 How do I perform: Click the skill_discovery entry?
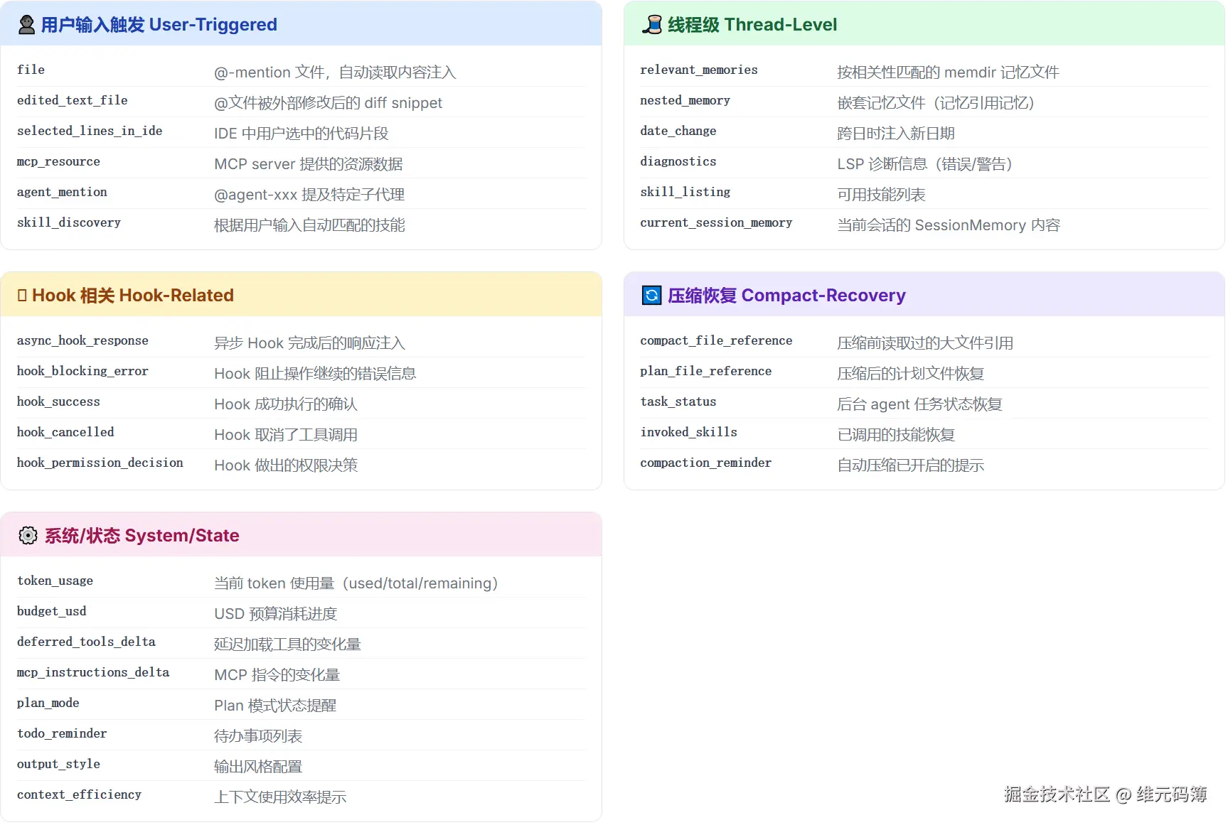[x=69, y=223]
